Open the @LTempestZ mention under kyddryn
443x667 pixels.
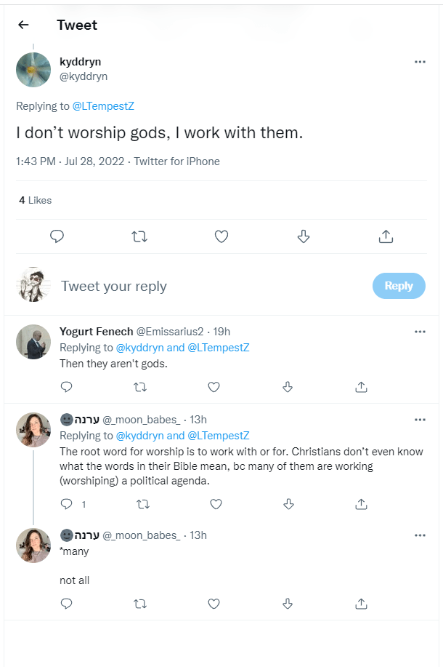(103, 106)
